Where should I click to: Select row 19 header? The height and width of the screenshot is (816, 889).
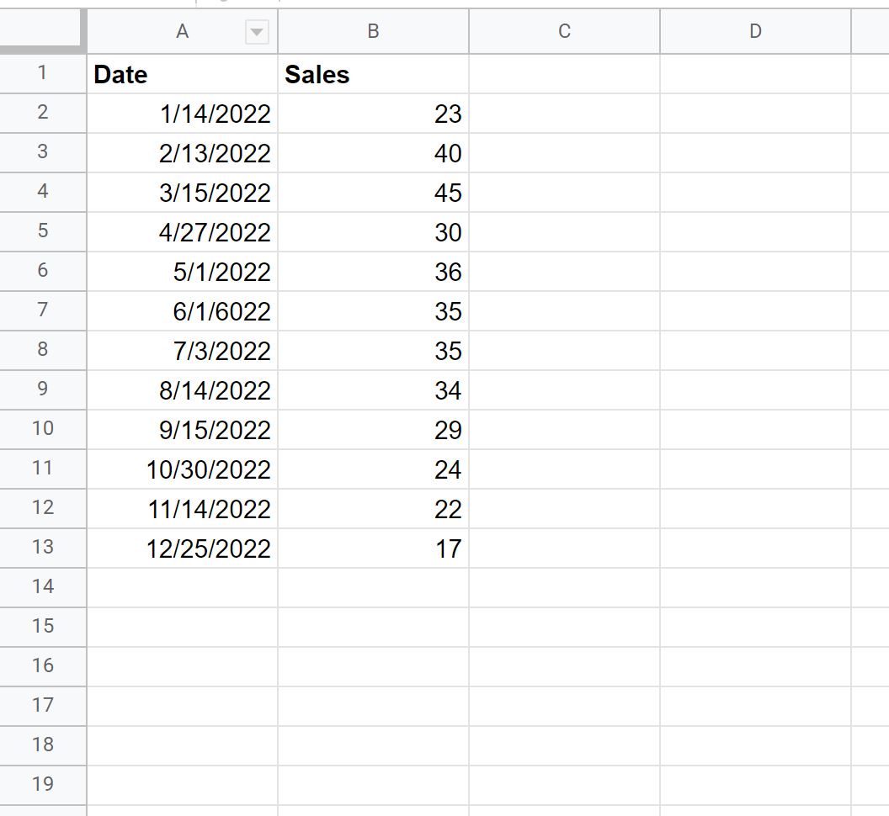click(43, 785)
